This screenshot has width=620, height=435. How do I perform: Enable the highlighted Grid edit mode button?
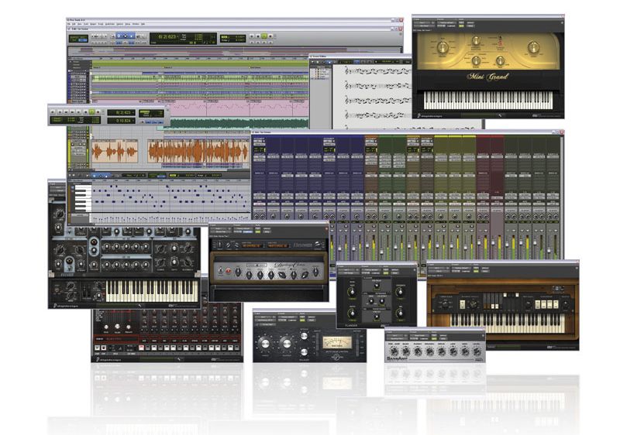pyautogui.click(x=83, y=40)
